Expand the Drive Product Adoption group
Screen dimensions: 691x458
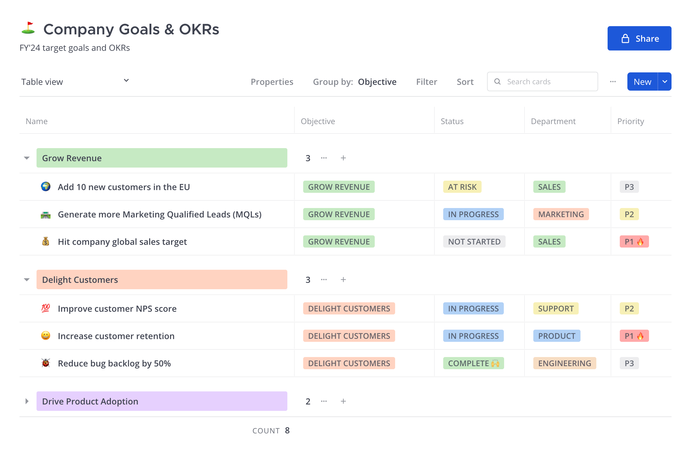pos(27,401)
